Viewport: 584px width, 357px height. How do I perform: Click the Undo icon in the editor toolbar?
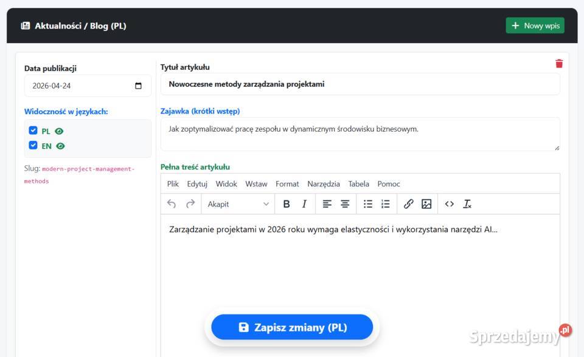pos(171,204)
